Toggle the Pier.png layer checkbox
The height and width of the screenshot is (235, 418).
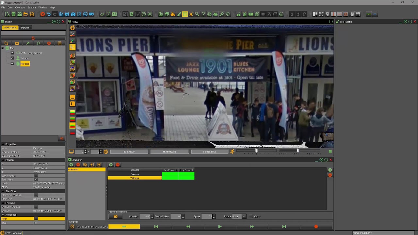tap(12, 64)
